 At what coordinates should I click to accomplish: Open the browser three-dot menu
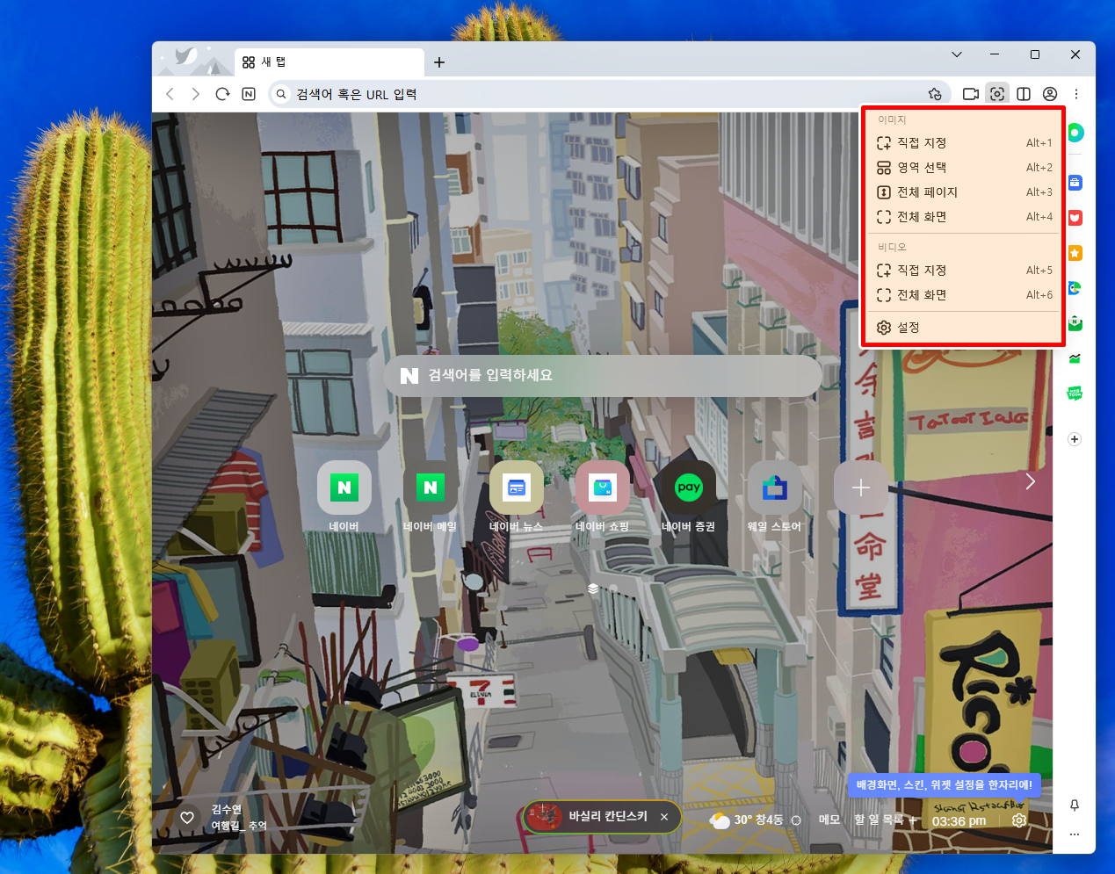[1076, 94]
